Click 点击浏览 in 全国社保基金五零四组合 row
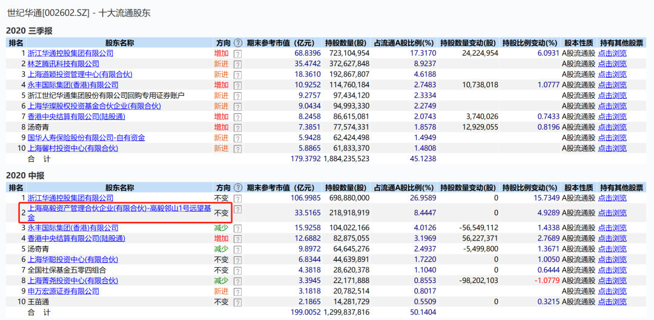The image size is (654, 320). (612, 270)
